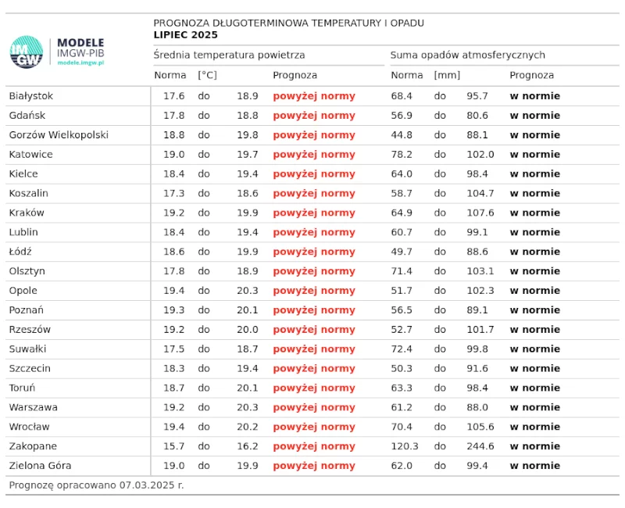Select the Suwałki row name
The height and width of the screenshot is (508, 625).
28,349
